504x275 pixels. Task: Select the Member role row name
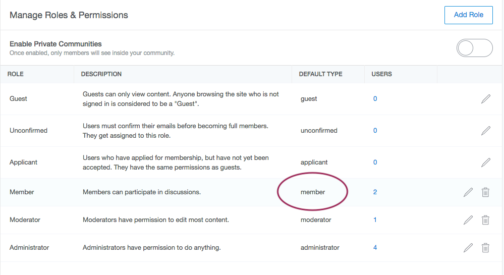tap(22, 192)
